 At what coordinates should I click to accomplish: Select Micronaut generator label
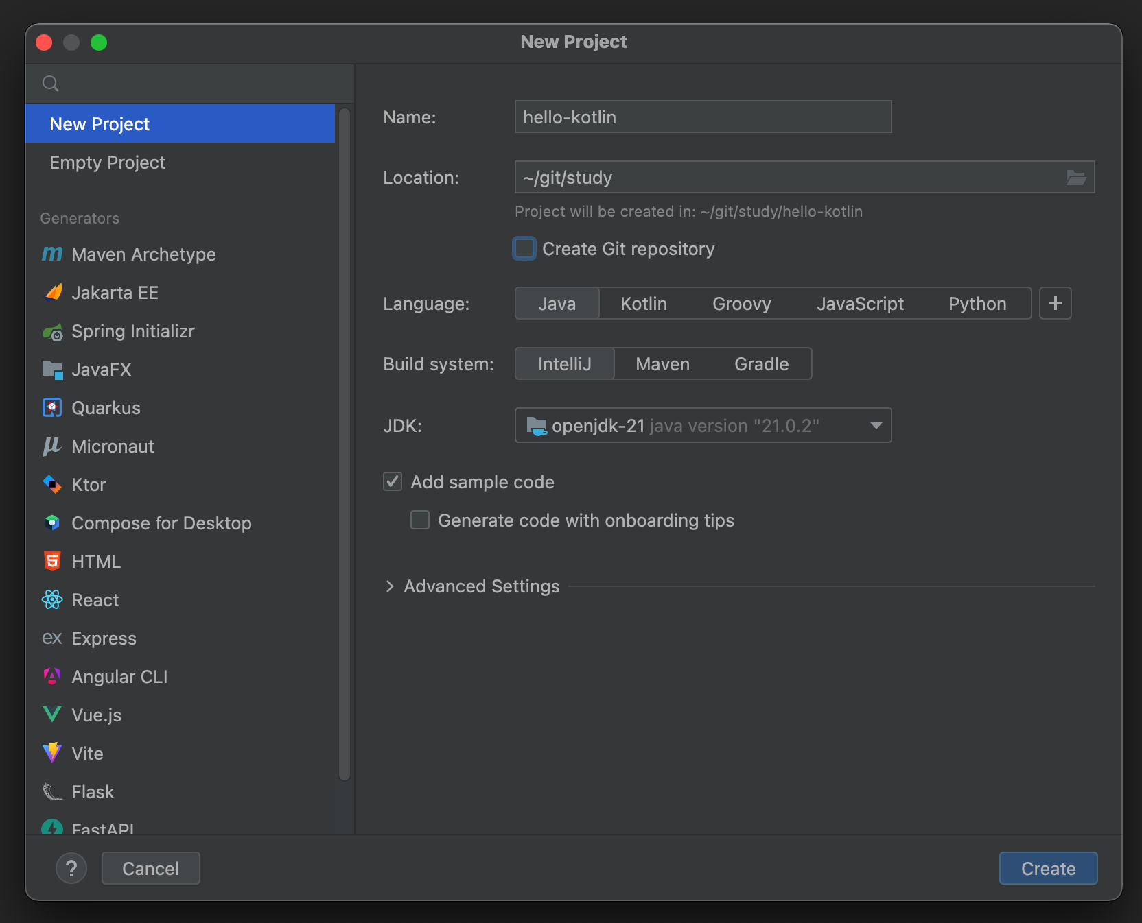click(x=113, y=446)
